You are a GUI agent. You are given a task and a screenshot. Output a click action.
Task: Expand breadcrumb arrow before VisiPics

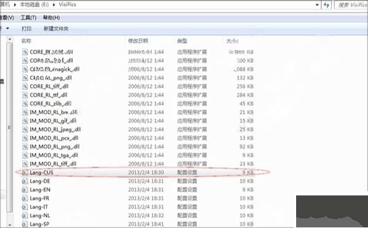53,5
